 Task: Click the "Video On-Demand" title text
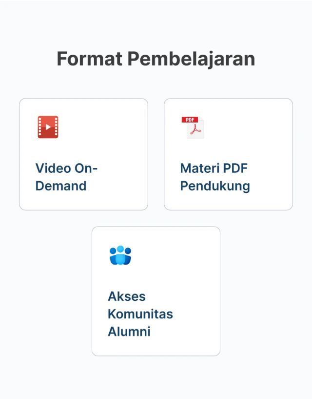tap(67, 177)
